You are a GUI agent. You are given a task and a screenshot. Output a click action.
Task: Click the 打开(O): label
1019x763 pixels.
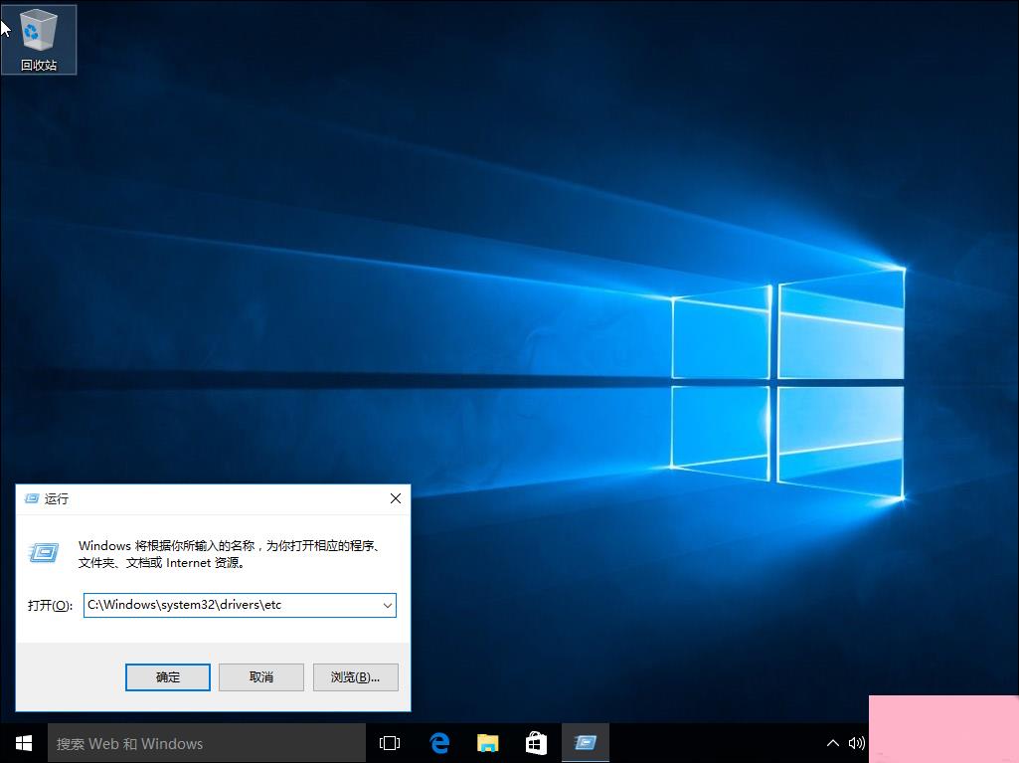[x=50, y=606]
